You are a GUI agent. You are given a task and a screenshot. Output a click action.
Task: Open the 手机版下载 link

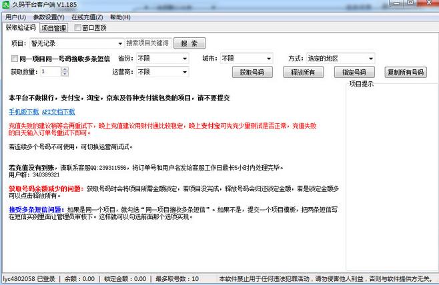pos(23,112)
